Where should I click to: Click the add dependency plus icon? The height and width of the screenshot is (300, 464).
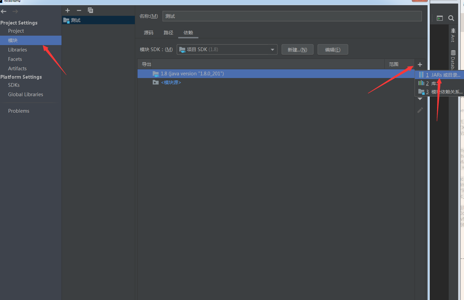420,65
